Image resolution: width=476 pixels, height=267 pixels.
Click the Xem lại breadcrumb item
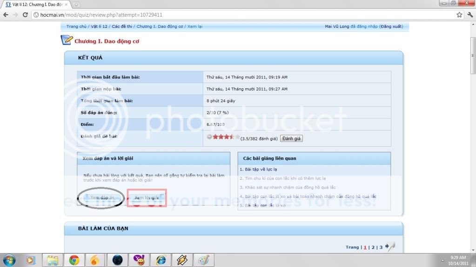(x=194, y=26)
